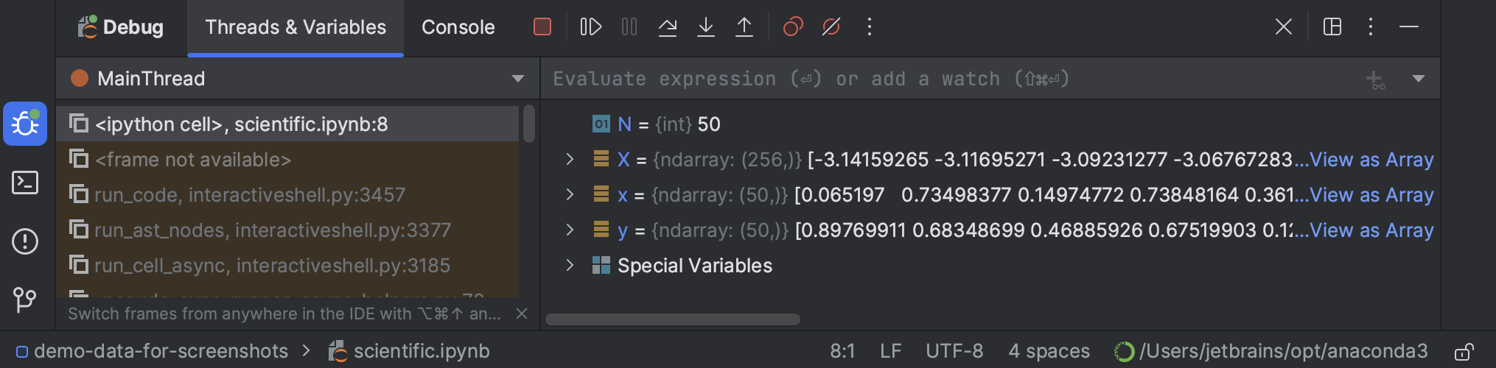The width and height of the screenshot is (1496, 368).
Task: Open the Terminal tool window
Action: coord(25,183)
